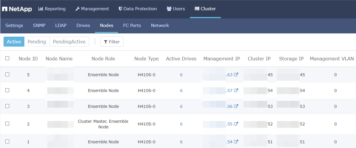Switch to the SNMP sub-tab
This screenshot has height=148, width=356.
tap(39, 25)
